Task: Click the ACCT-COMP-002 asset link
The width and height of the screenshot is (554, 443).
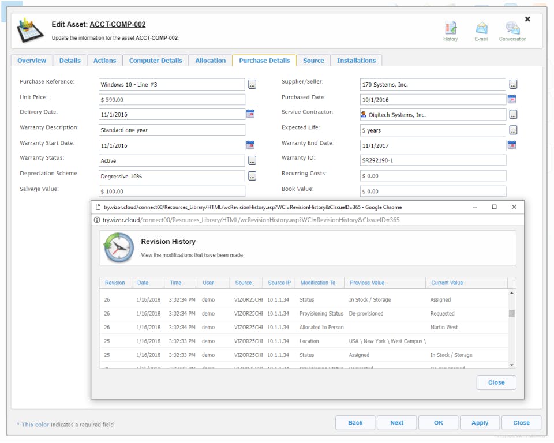Action: point(117,24)
